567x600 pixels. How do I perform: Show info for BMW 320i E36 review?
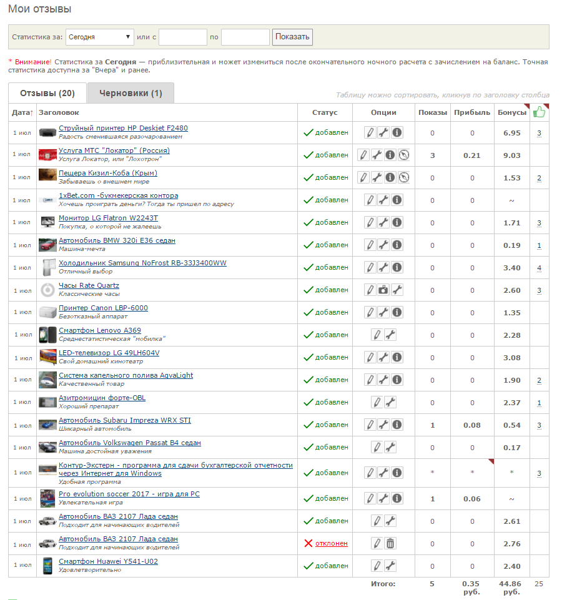coord(397,245)
